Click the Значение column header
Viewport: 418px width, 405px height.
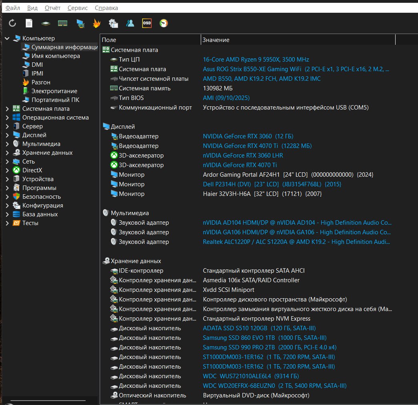click(216, 40)
